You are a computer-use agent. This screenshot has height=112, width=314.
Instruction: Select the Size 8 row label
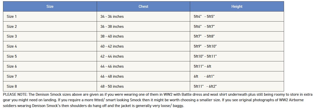(x=12, y=86)
